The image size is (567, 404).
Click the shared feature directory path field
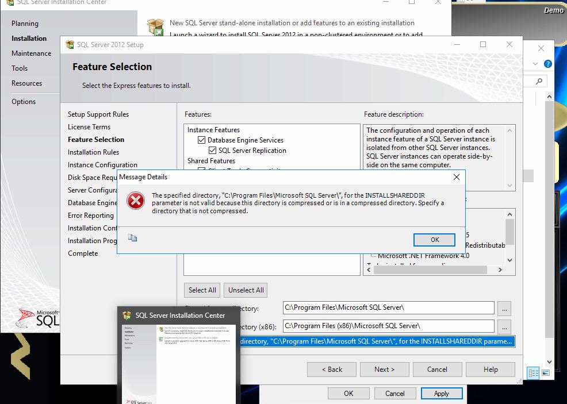coord(388,308)
